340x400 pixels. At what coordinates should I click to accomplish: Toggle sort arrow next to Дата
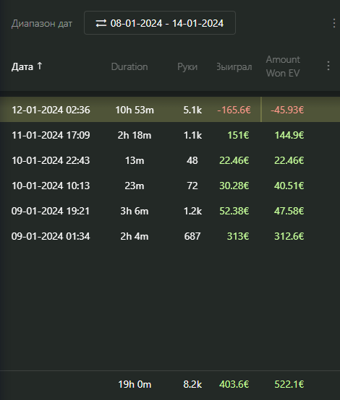point(40,66)
